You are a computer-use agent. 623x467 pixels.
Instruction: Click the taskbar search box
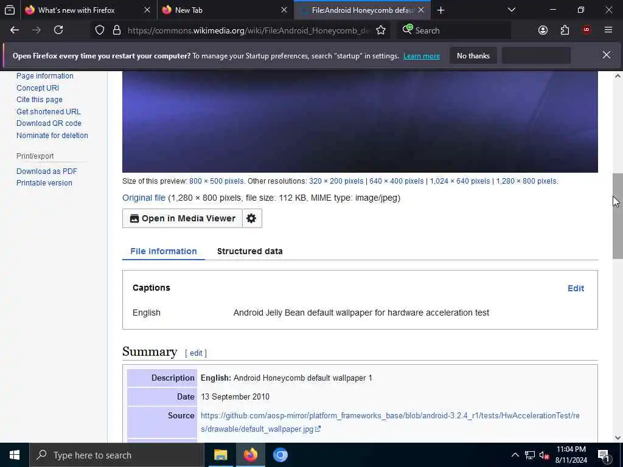click(x=117, y=455)
